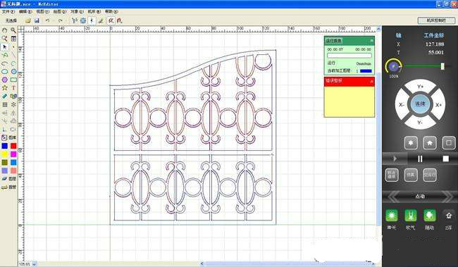458x267 pixels.
Task: Choose the text tool
Action: pyautogui.click(x=13, y=88)
